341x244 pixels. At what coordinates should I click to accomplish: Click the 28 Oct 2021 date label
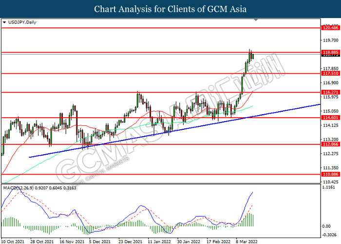(x=42, y=242)
